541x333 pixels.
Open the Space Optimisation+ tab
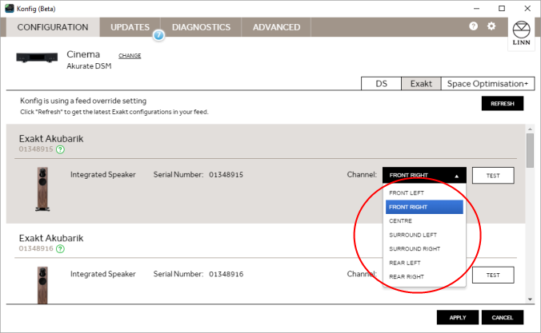pos(487,84)
